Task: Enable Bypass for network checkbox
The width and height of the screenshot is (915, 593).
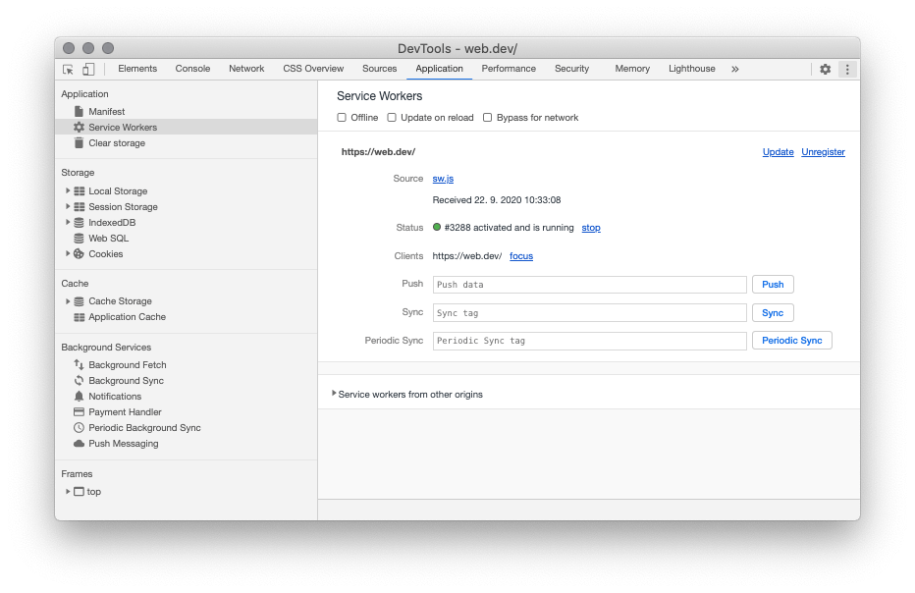Action: [487, 117]
